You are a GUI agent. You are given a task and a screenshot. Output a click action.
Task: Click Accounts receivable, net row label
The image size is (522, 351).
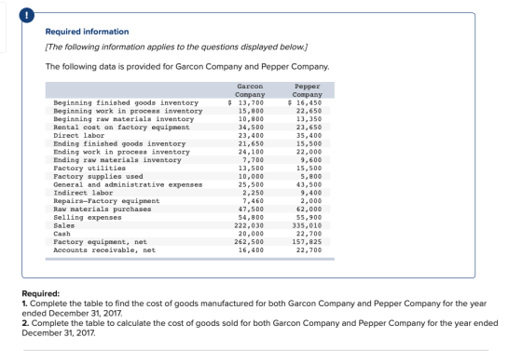pos(104,250)
